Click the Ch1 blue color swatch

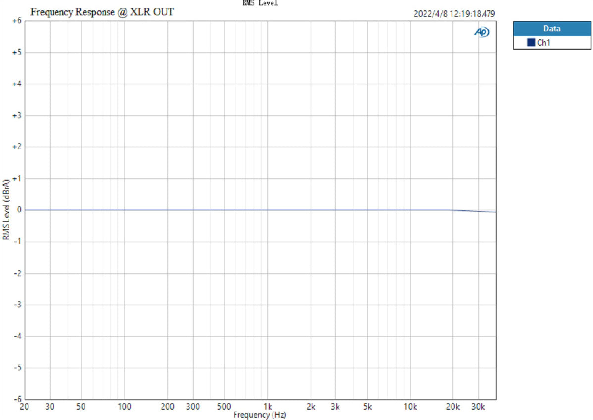coord(531,43)
